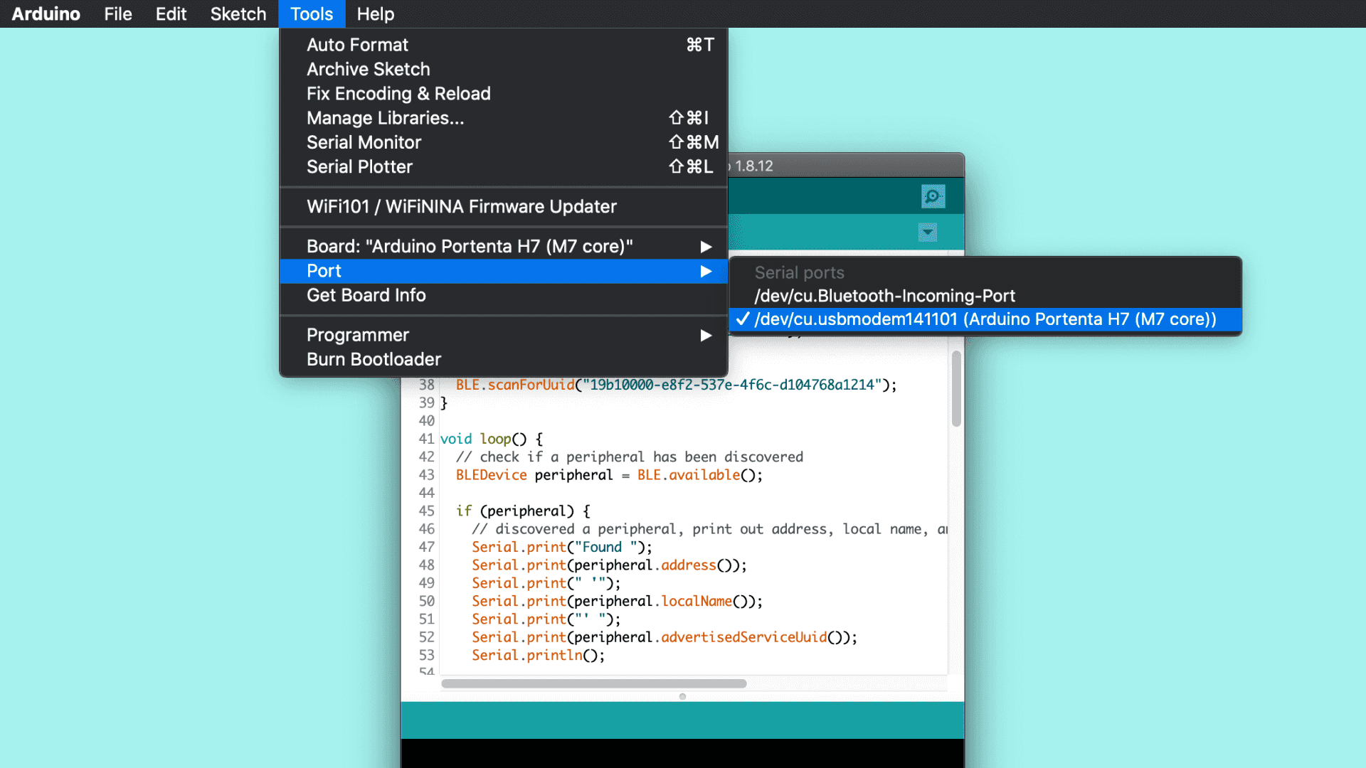
Task: Choose /dev/cu.Bluetooth-Incoming-Port serial port
Action: point(884,296)
